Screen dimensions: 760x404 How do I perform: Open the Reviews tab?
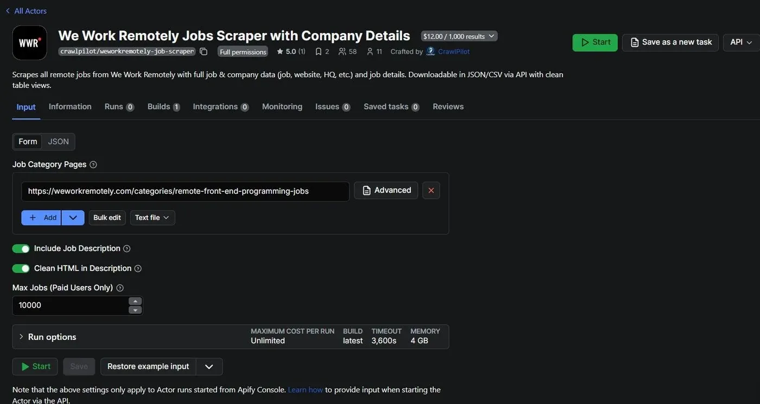tap(448, 107)
